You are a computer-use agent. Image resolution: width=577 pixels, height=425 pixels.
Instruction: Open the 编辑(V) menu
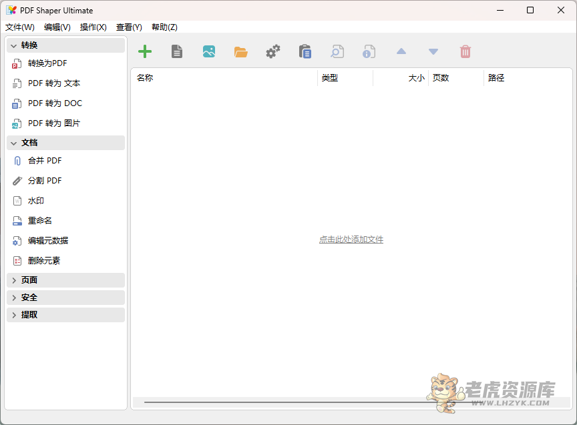pyautogui.click(x=57, y=27)
